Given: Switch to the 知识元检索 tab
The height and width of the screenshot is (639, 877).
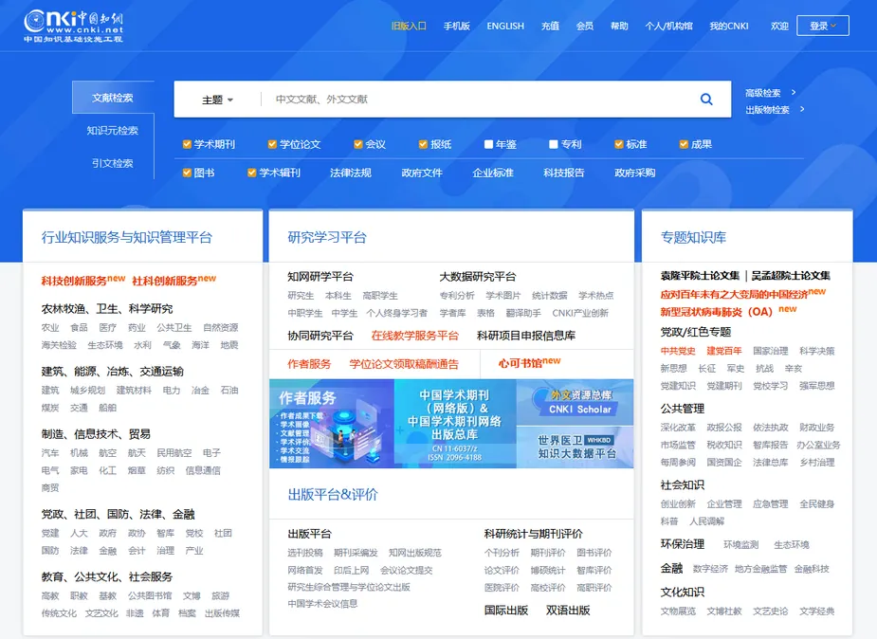Looking at the screenshot, I should 113,130.
